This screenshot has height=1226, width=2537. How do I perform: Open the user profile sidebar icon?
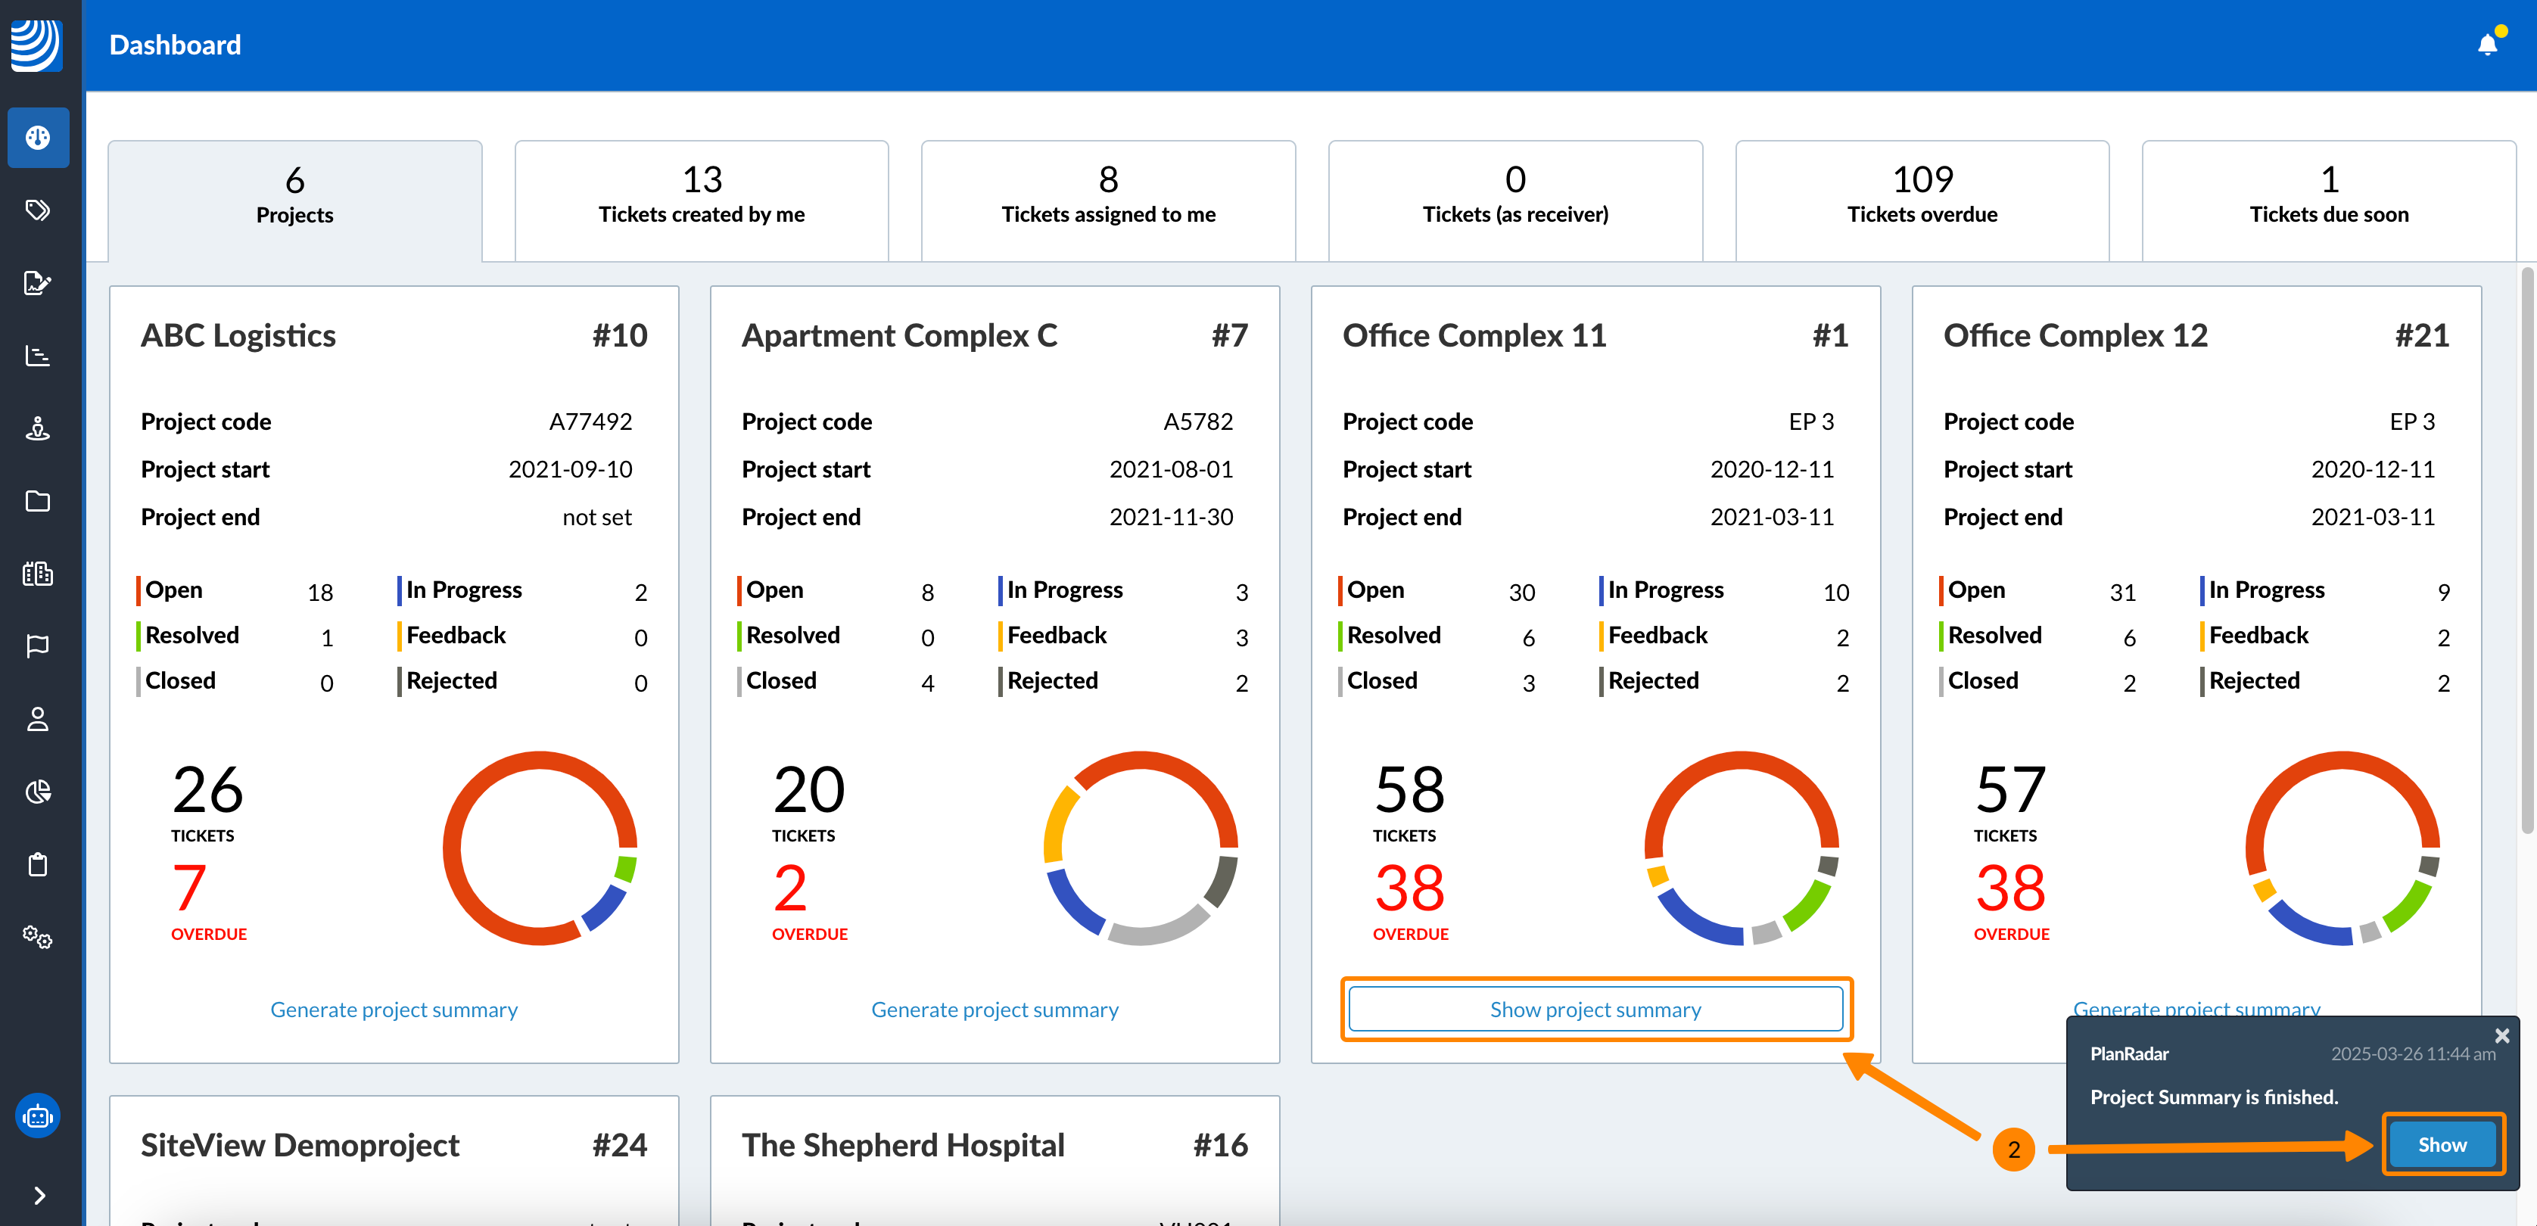[37, 720]
